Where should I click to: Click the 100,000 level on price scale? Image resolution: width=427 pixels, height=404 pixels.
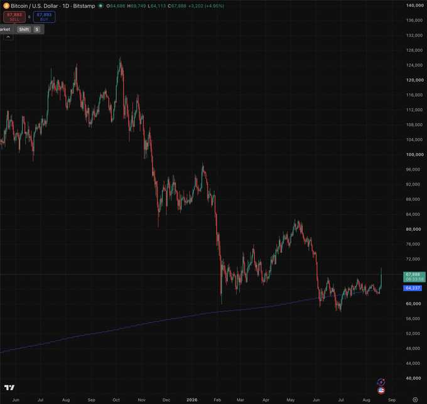pos(414,154)
